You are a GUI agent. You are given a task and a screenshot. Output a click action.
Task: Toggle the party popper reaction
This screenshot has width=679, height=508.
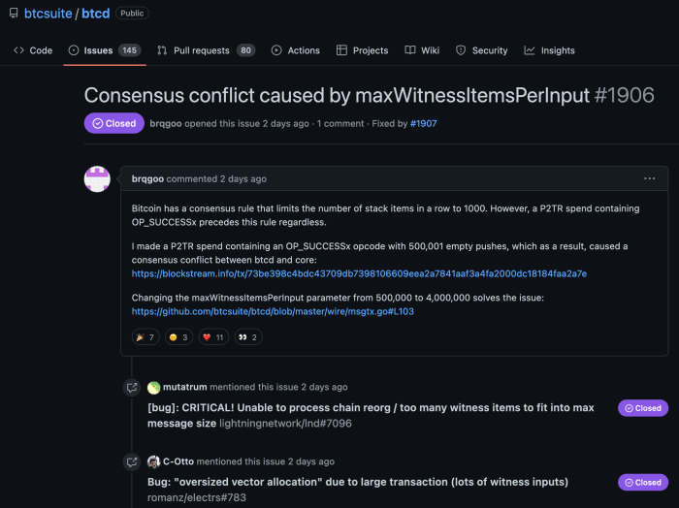point(145,337)
